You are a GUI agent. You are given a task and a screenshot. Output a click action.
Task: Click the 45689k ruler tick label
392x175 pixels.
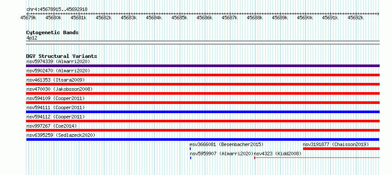[280, 18]
